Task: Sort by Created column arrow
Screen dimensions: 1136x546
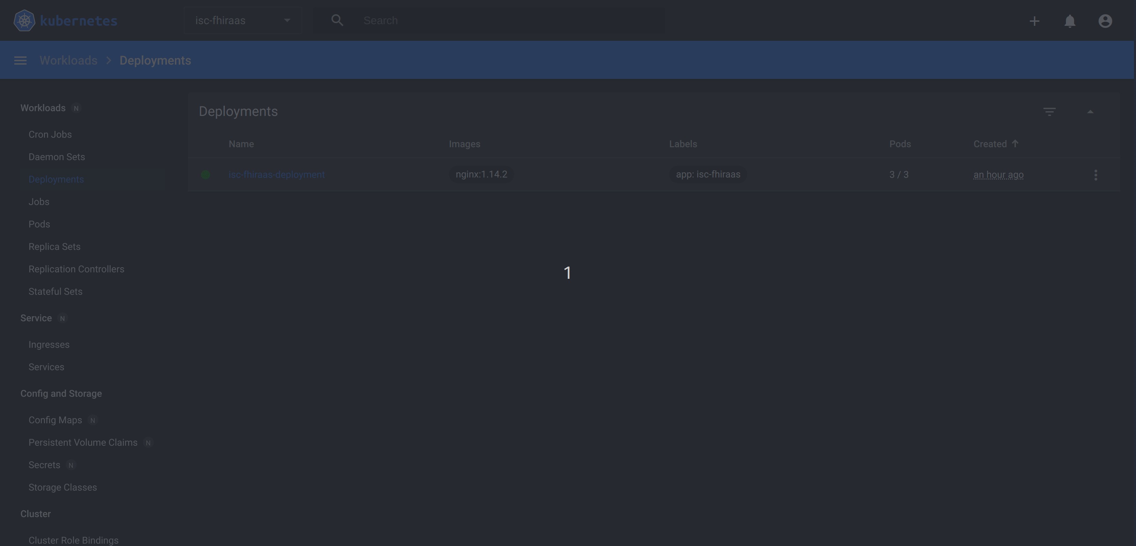Action: tap(1015, 144)
